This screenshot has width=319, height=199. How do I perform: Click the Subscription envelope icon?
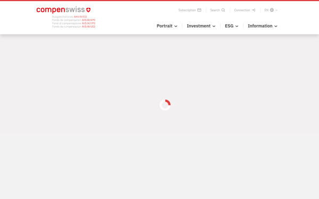[x=199, y=10]
